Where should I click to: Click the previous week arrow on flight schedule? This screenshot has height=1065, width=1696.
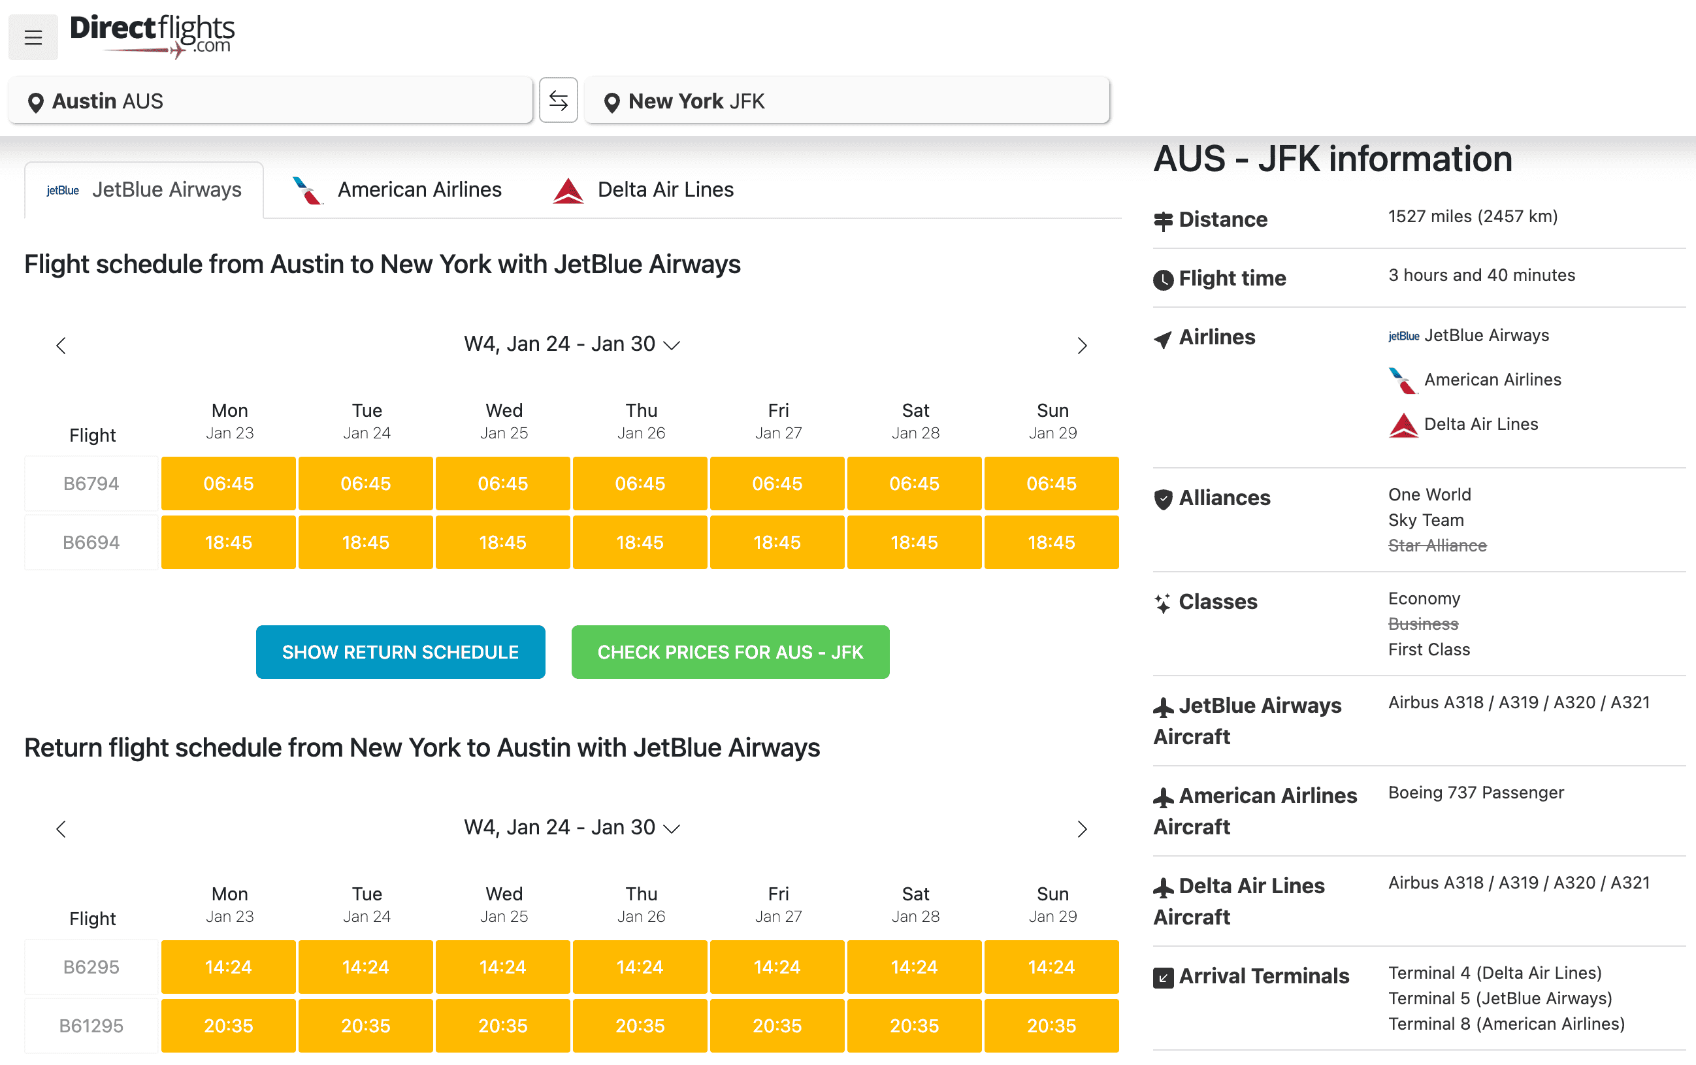tap(61, 345)
